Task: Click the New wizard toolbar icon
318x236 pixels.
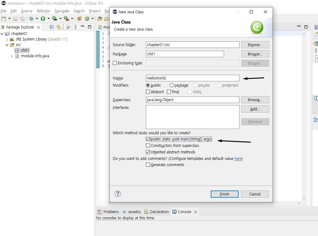Action: coord(4,19)
